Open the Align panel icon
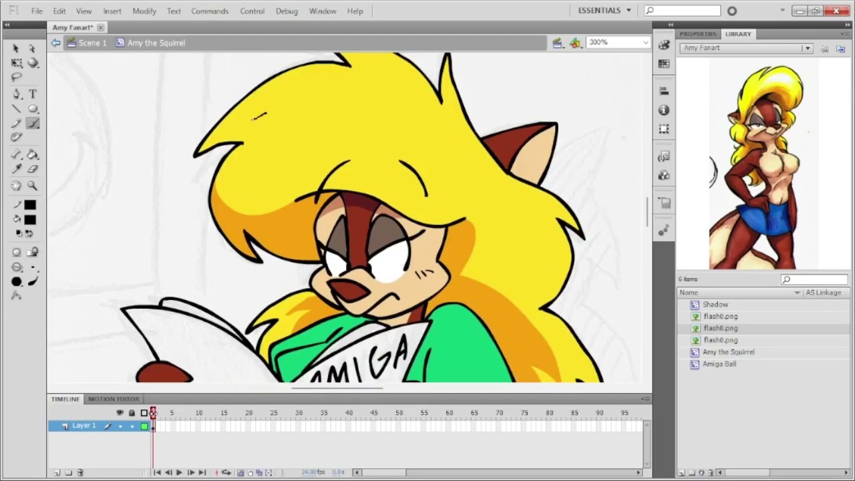Viewport: 855px width, 481px height. pos(663,92)
